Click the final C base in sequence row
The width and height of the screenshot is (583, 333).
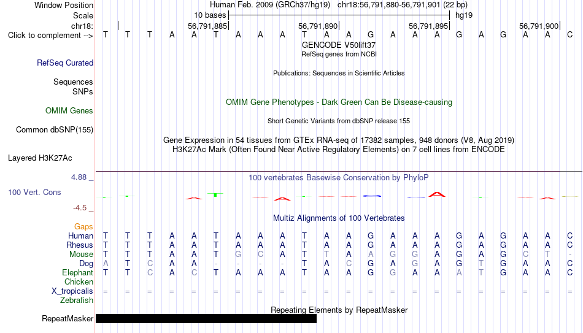click(569, 35)
